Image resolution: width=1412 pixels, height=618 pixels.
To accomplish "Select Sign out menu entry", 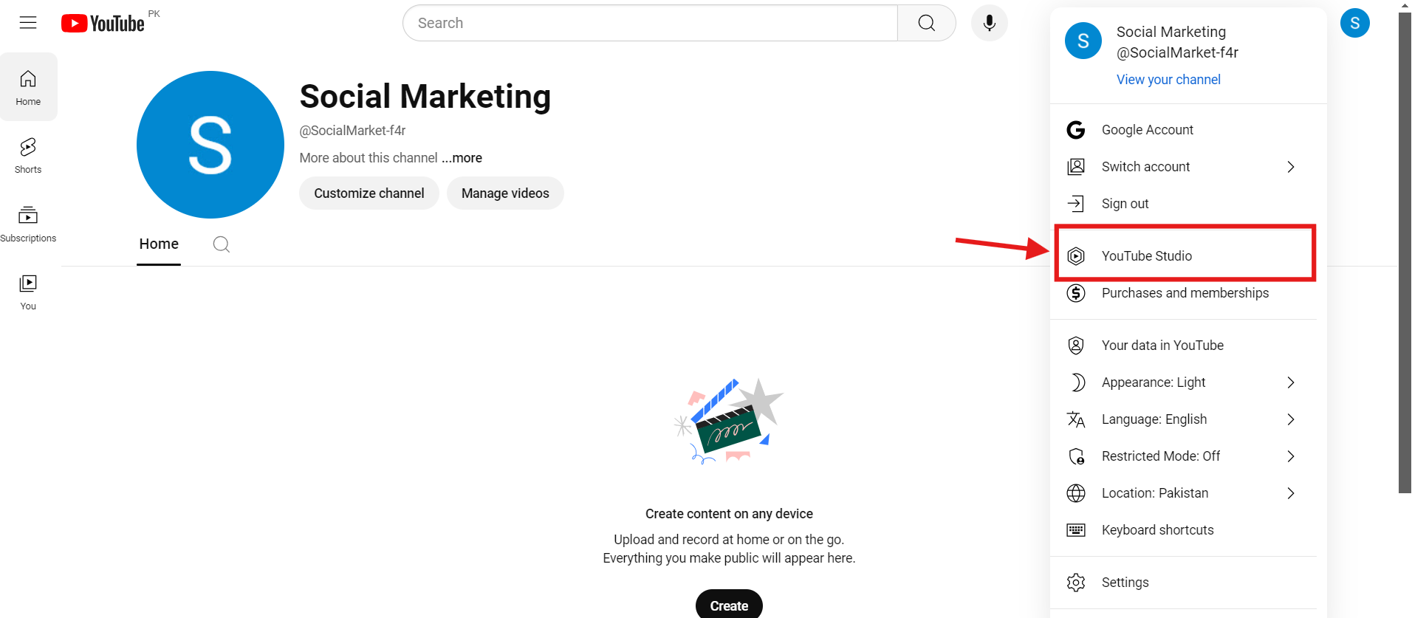I will [x=1183, y=204].
